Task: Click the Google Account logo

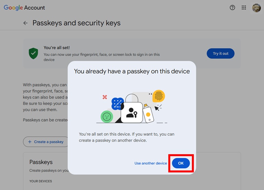Action: 24,8
